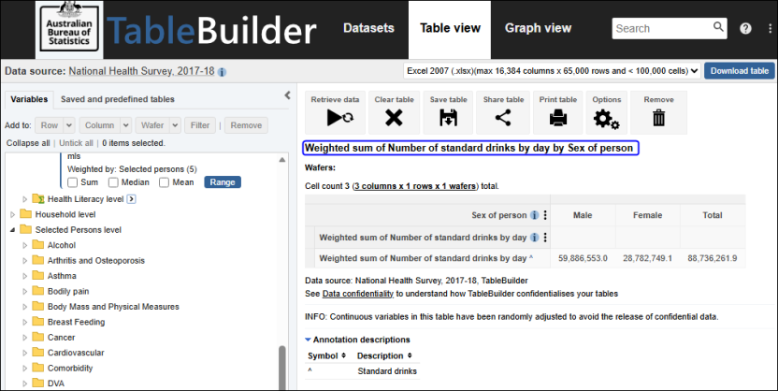Open Weighted sum row three-dot menu

pos(545,238)
